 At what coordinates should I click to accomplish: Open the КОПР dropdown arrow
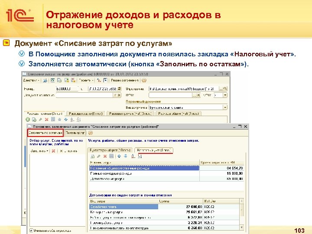click(x=225, y=95)
